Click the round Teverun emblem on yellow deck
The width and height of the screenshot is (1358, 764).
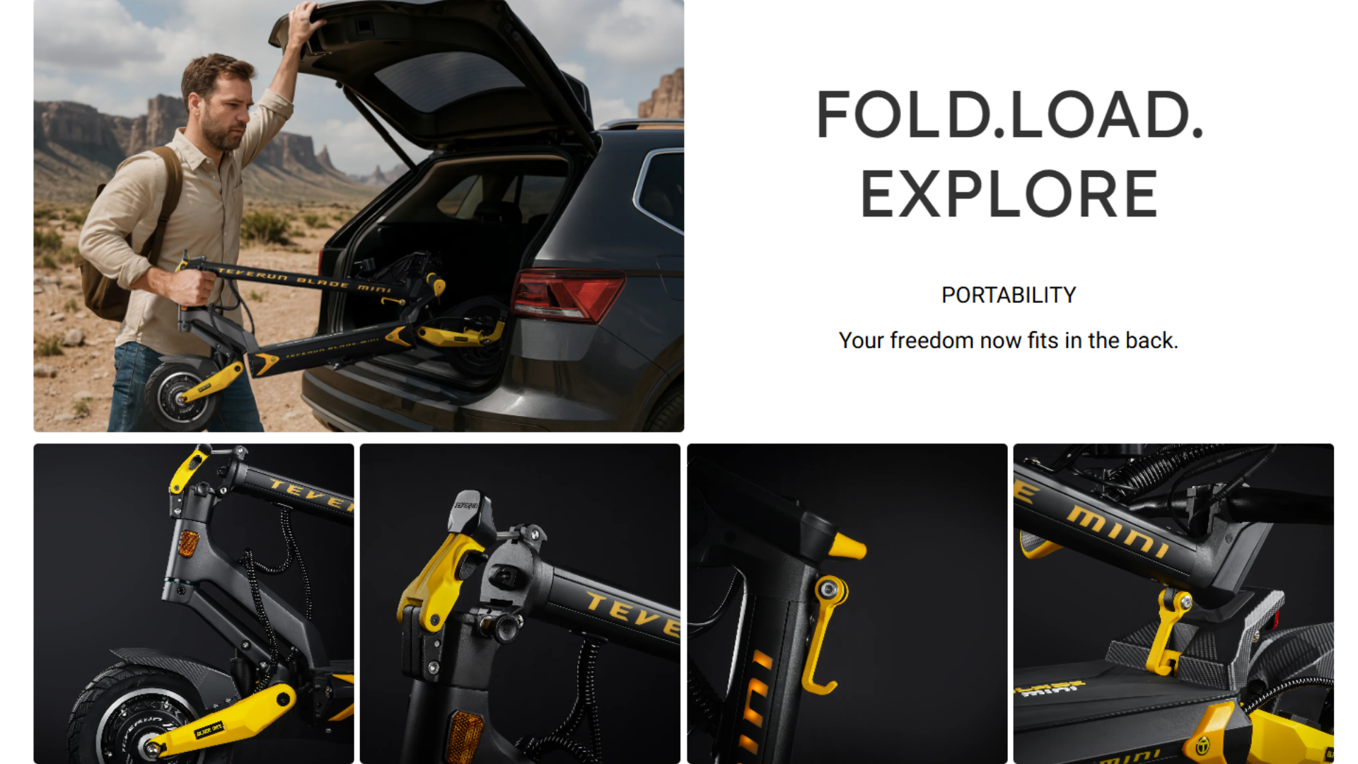[x=1202, y=746]
